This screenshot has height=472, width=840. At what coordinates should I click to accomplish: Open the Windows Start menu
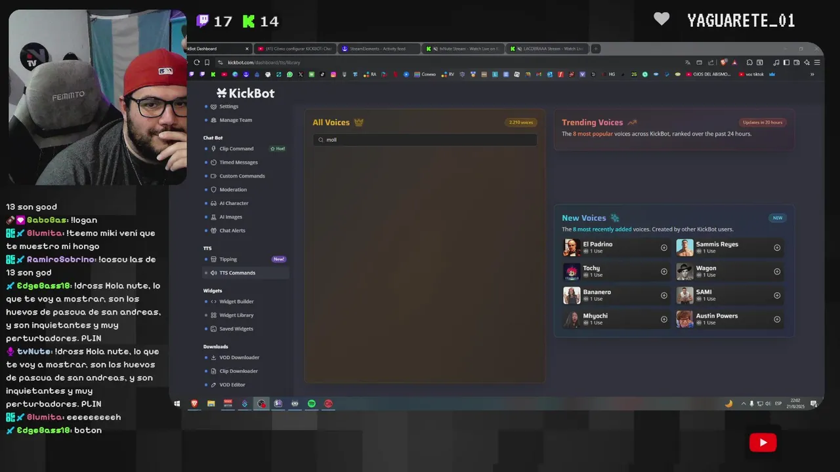tap(177, 404)
